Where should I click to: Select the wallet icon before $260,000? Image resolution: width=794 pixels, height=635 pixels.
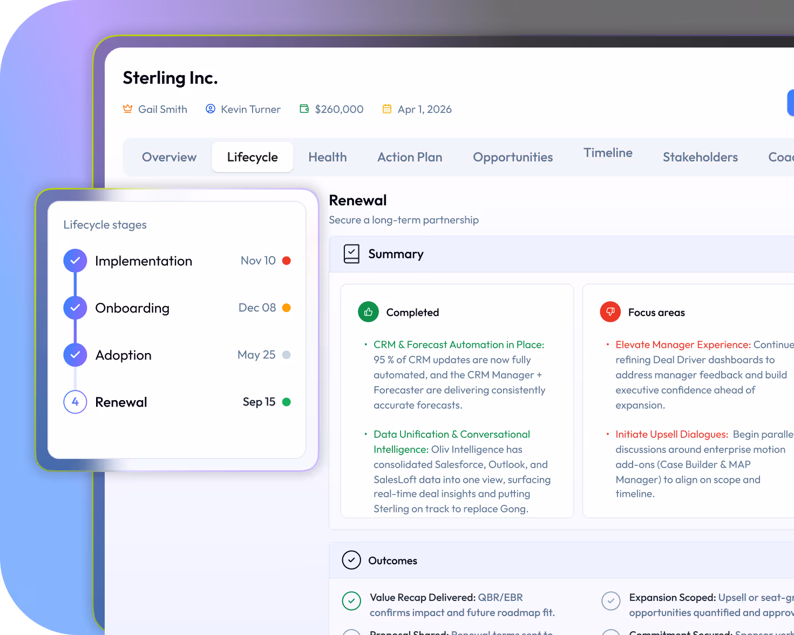tap(303, 109)
